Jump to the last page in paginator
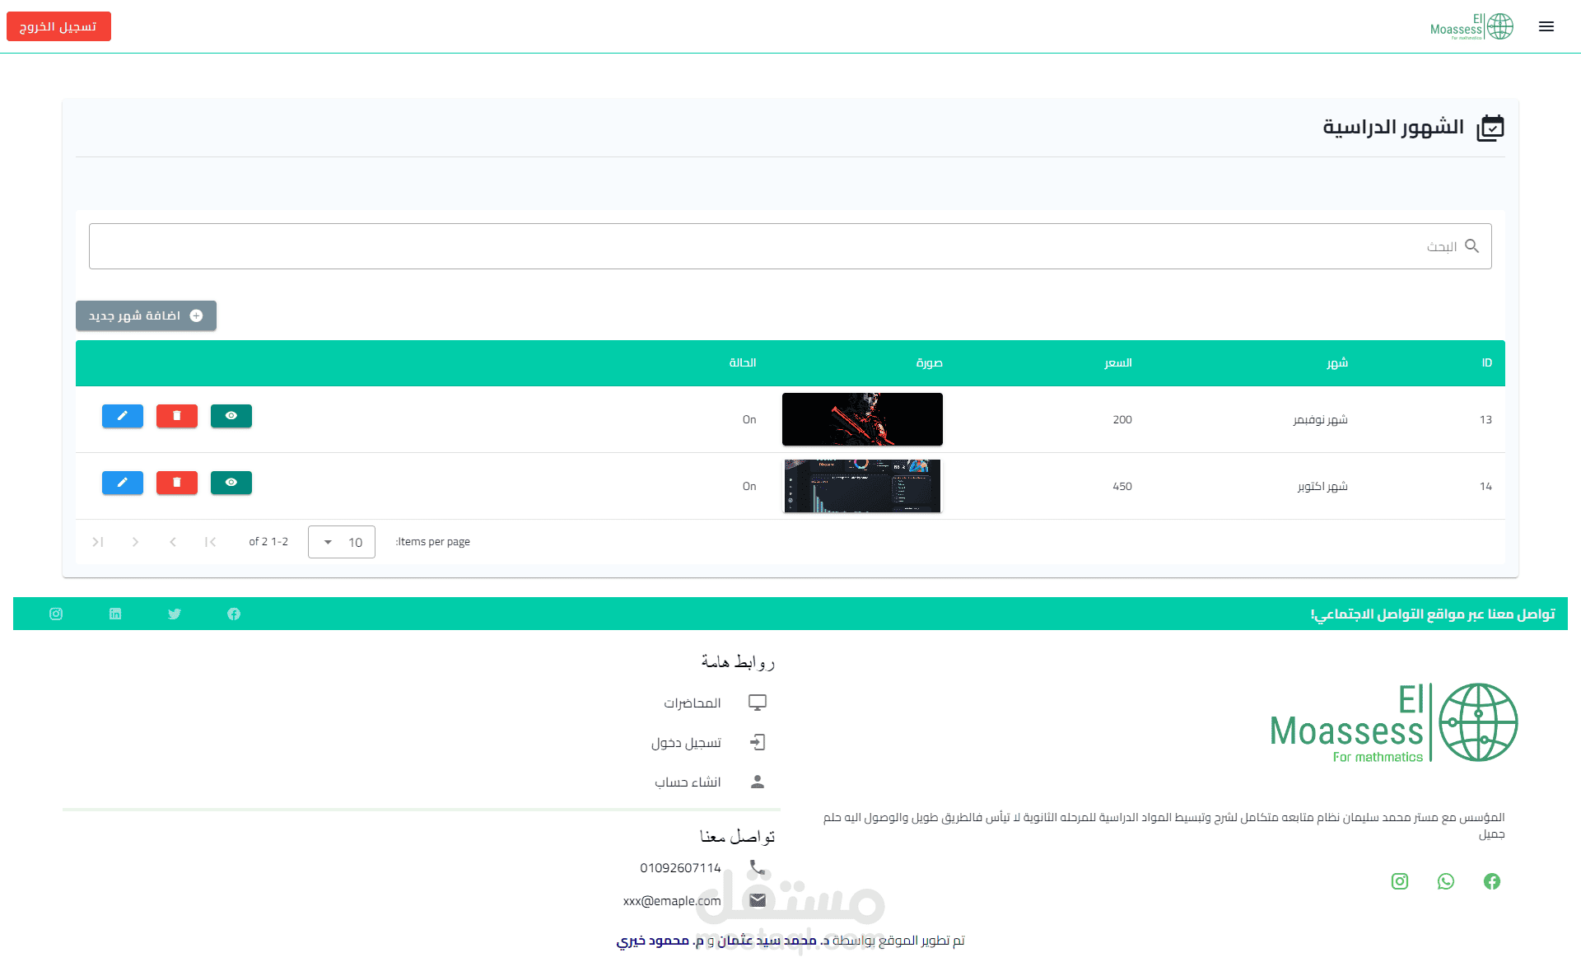Screen dimensions: 1581x976 click(98, 542)
